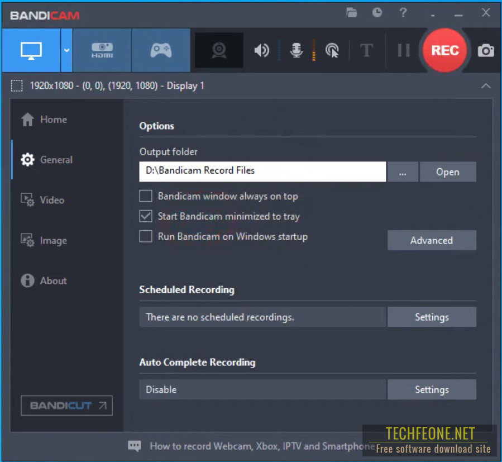Click the 1920x1080 Display 1 text
Screen dimensions: 502x462
point(117,86)
